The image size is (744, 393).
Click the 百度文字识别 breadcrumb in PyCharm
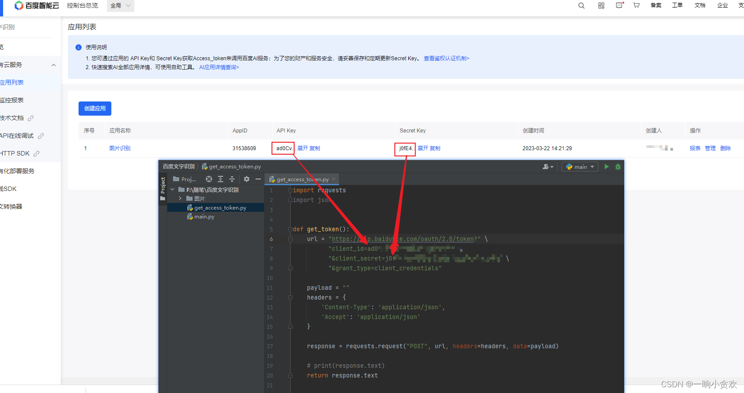tap(179, 167)
